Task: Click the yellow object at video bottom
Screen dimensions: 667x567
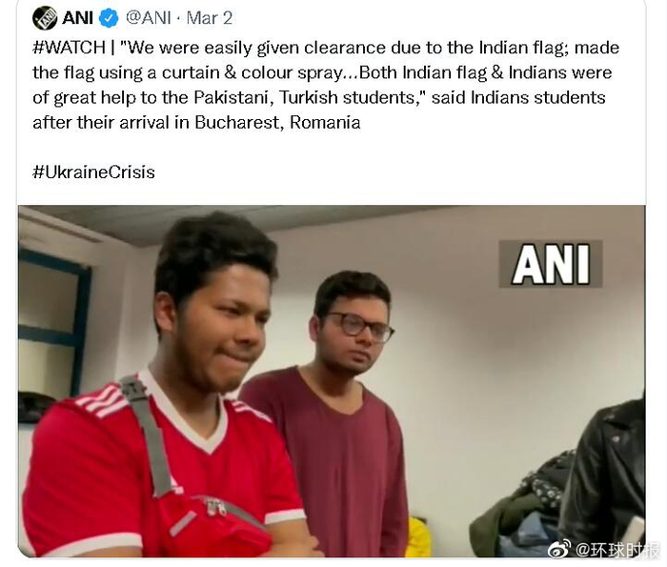Action: [418, 537]
